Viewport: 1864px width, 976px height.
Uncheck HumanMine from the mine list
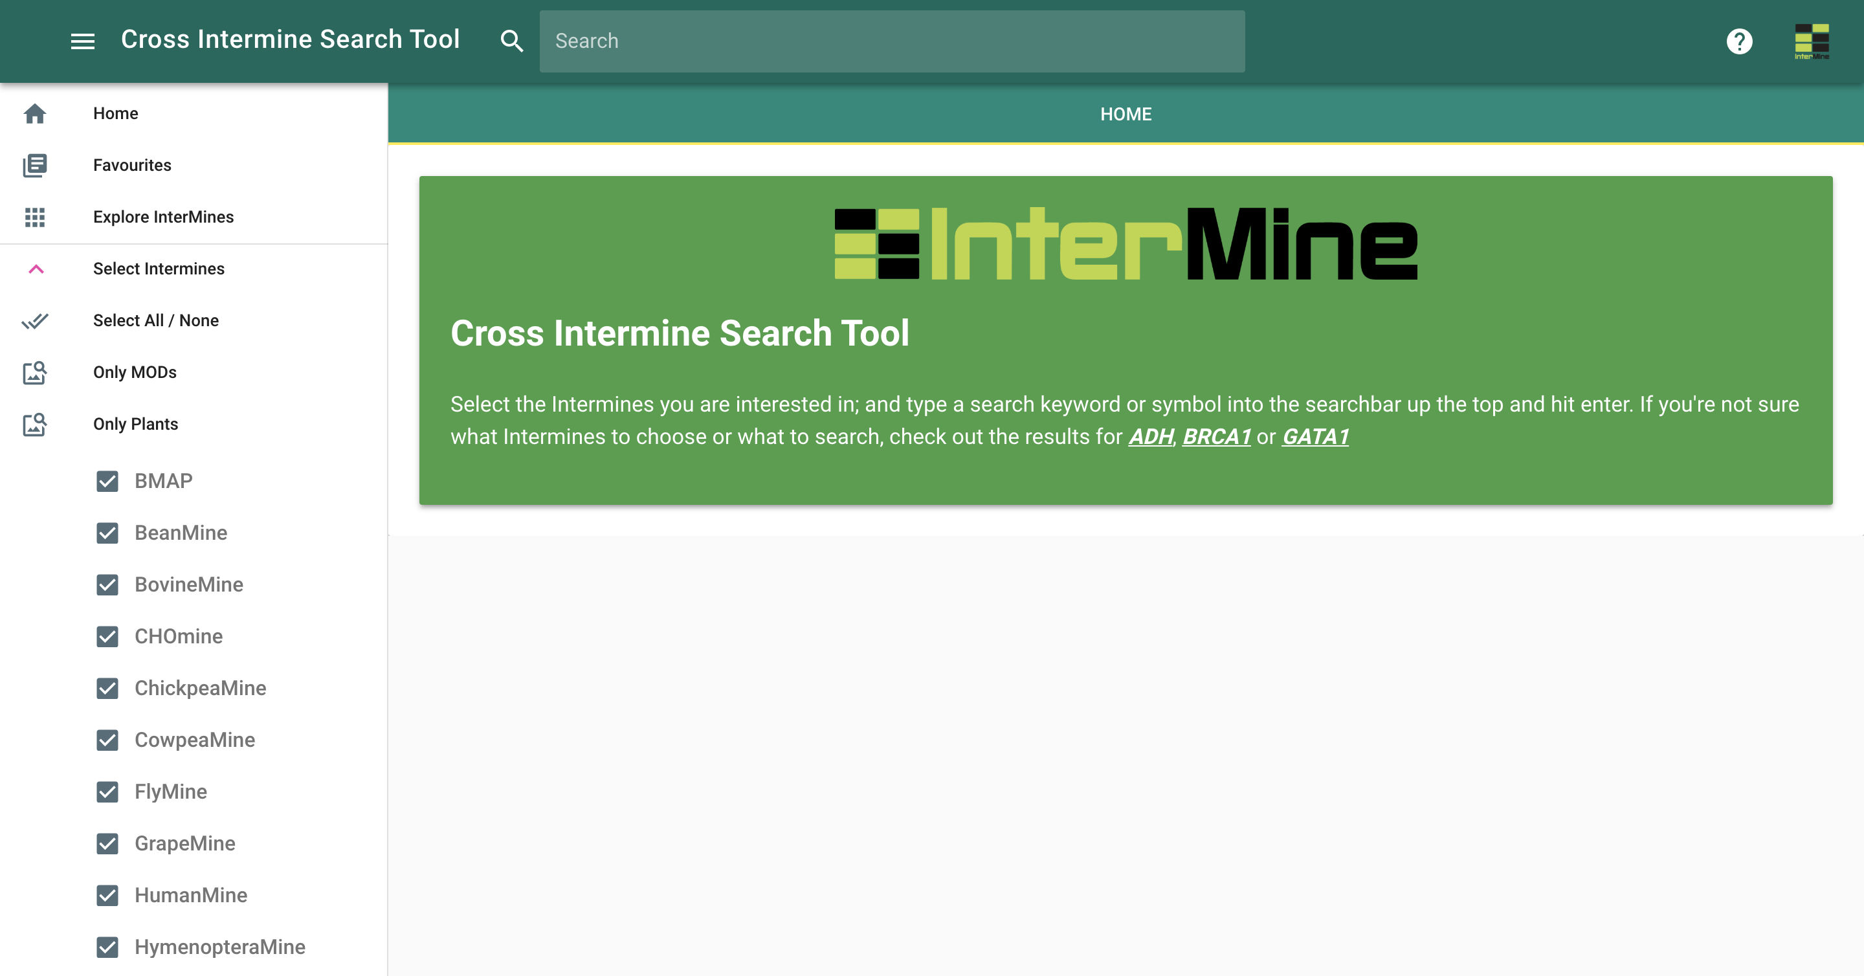(x=108, y=895)
